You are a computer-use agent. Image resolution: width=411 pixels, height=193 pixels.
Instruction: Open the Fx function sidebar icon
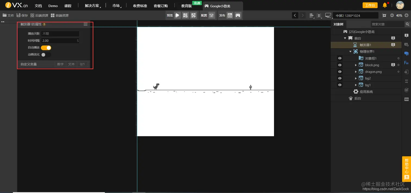[x=406, y=63]
